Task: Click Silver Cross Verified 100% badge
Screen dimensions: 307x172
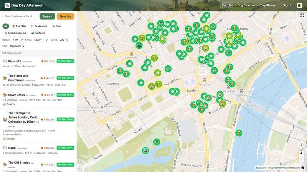Action: (x=65, y=95)
